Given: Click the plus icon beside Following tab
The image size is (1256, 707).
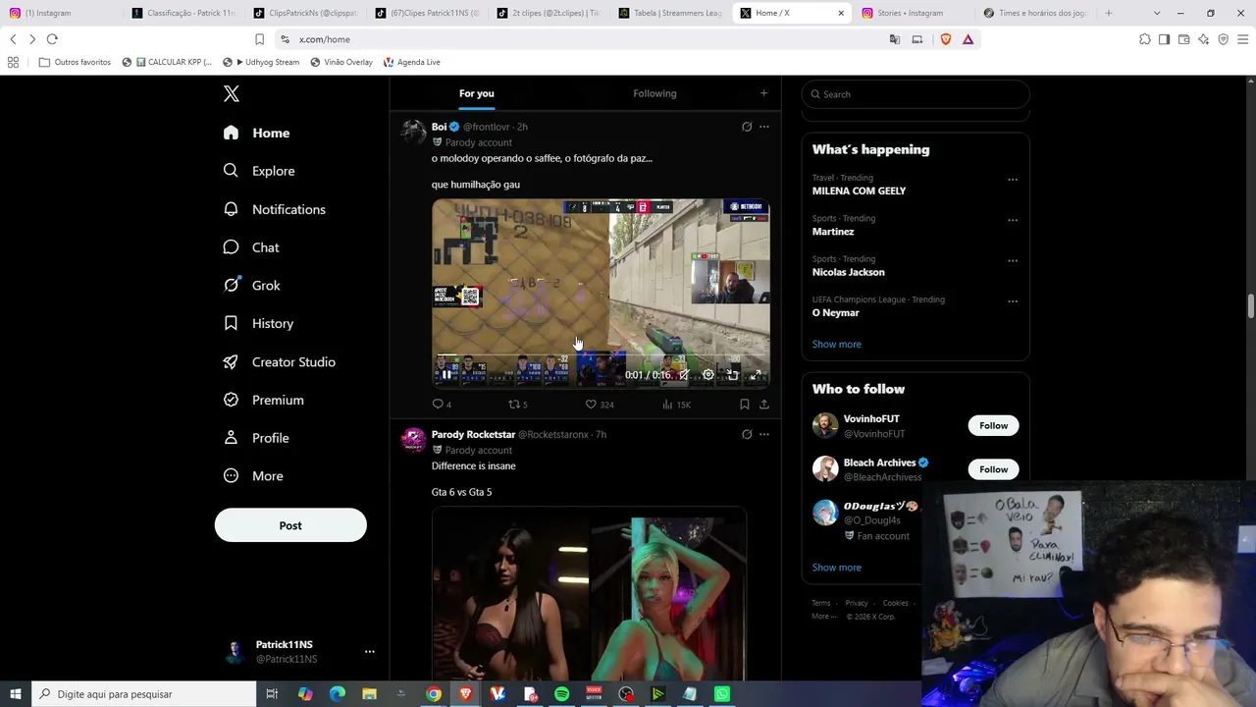Looking at the screenshot, I should point(763,93).
